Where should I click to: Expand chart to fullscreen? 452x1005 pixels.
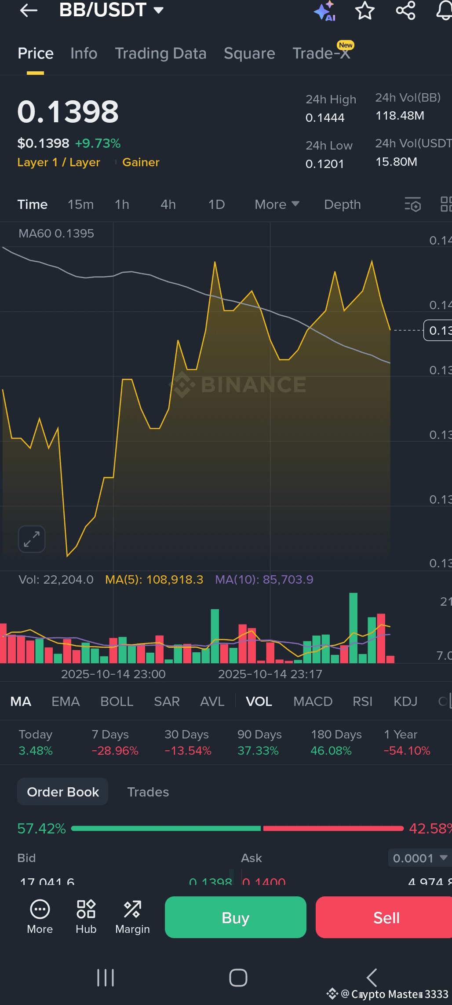coord(32,539)
